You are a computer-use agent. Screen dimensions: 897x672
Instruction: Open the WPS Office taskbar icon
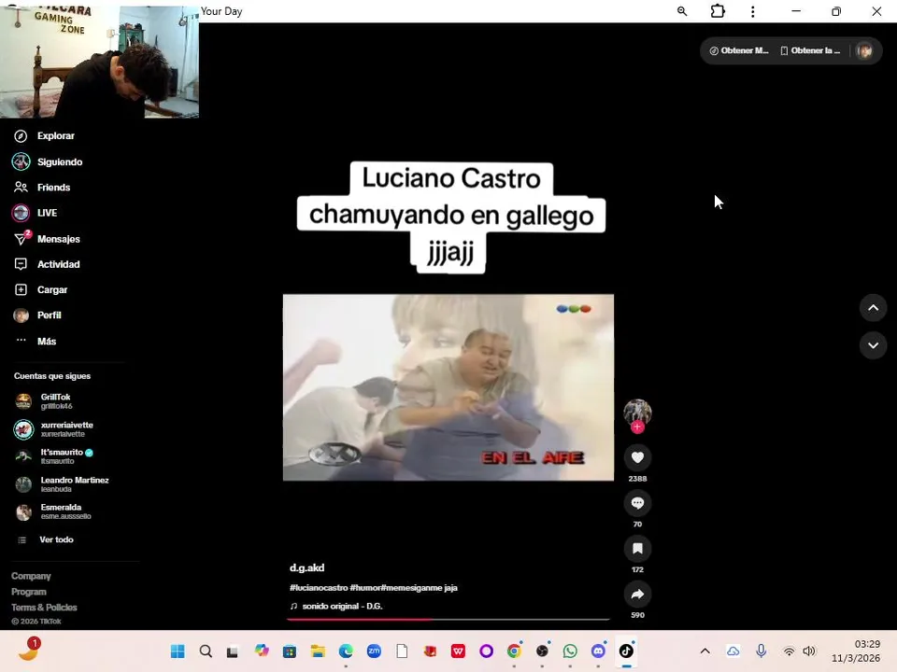[458, 651]
